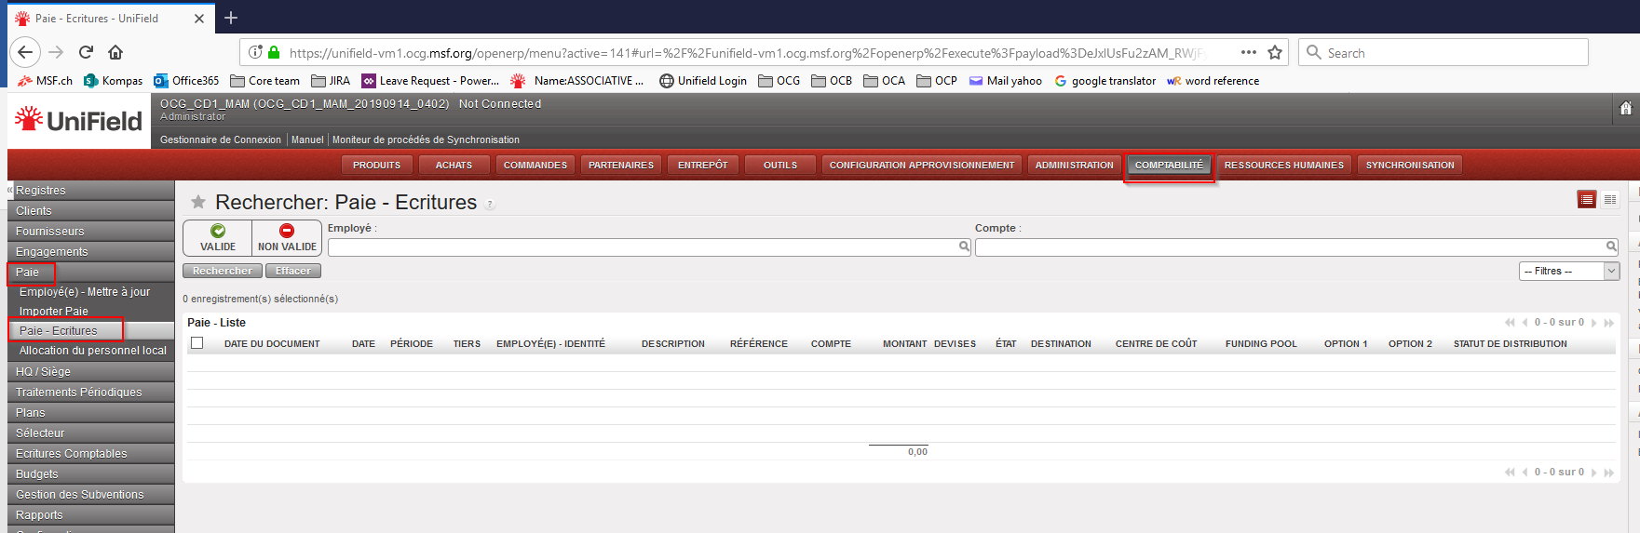Open the RESSOURCES HUMAINES menu
This screenshot has width=1640, height=533.
pos(1283,165)
